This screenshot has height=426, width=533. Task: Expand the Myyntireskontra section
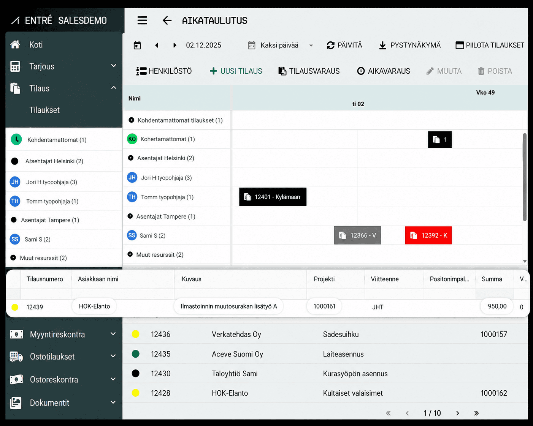click(64, 334)
